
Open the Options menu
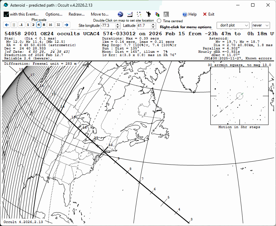[54, 14]
